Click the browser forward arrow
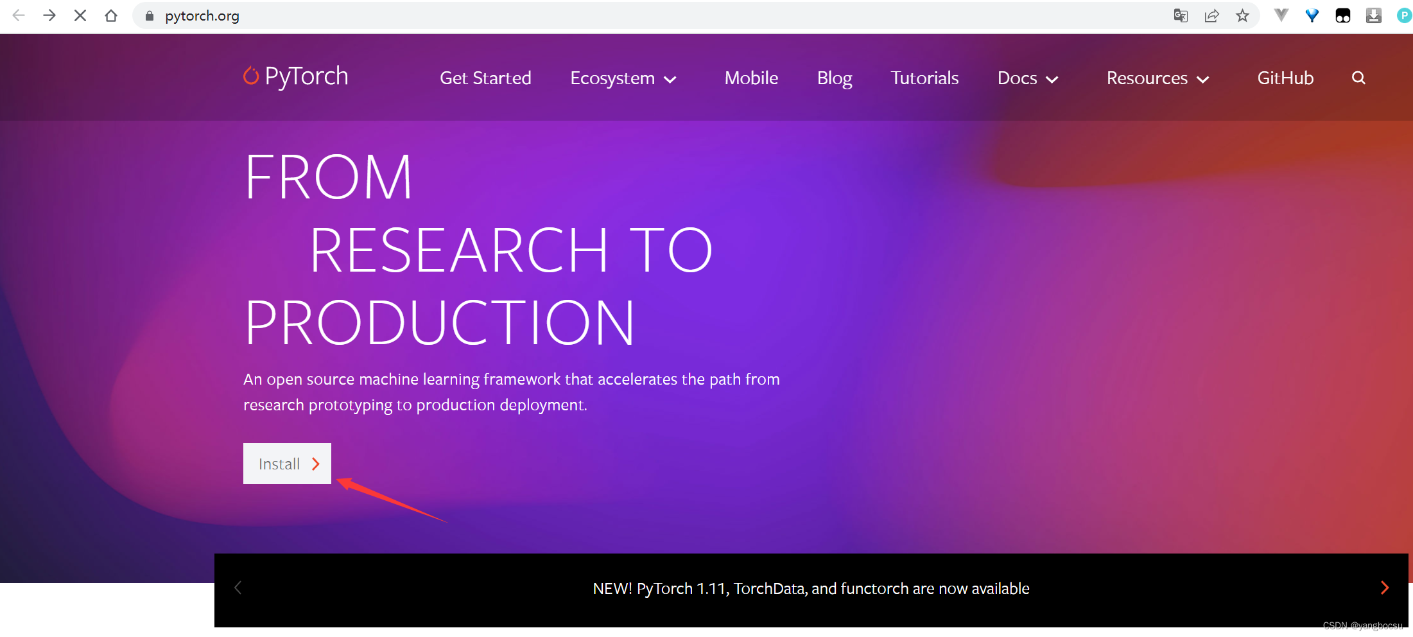This screenshot has width=1413, height=637. [49, 15]
